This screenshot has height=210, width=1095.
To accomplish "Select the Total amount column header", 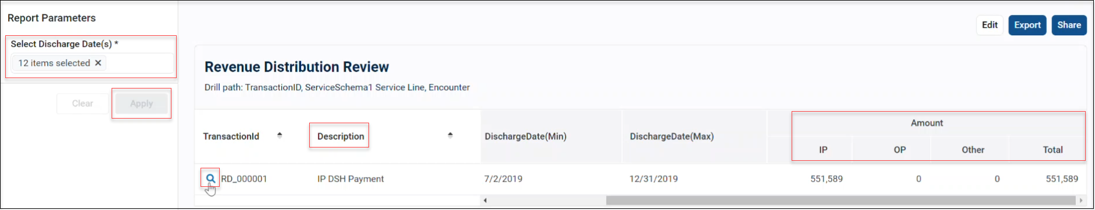I will coord(1052,150).
